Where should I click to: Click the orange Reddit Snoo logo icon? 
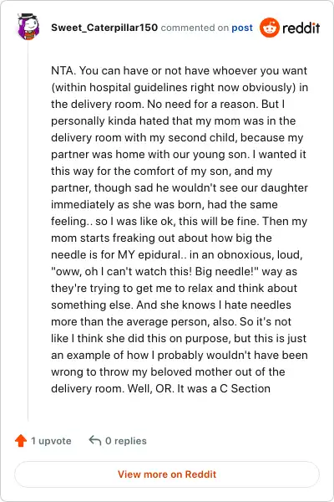tap(269, 28)
